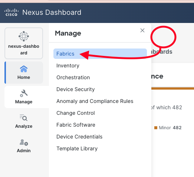Open Change Control entry

point(76,113)
